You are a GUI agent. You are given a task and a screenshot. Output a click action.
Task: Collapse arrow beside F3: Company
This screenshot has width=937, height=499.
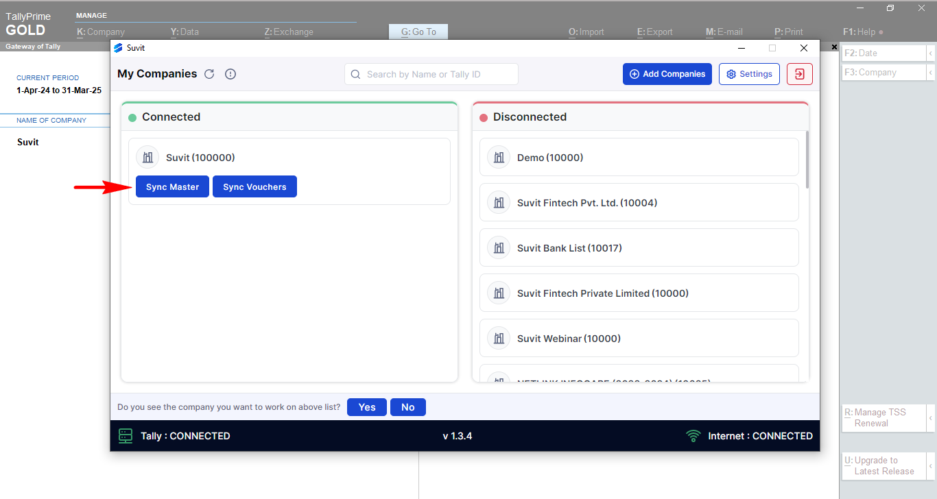point(931,72)
